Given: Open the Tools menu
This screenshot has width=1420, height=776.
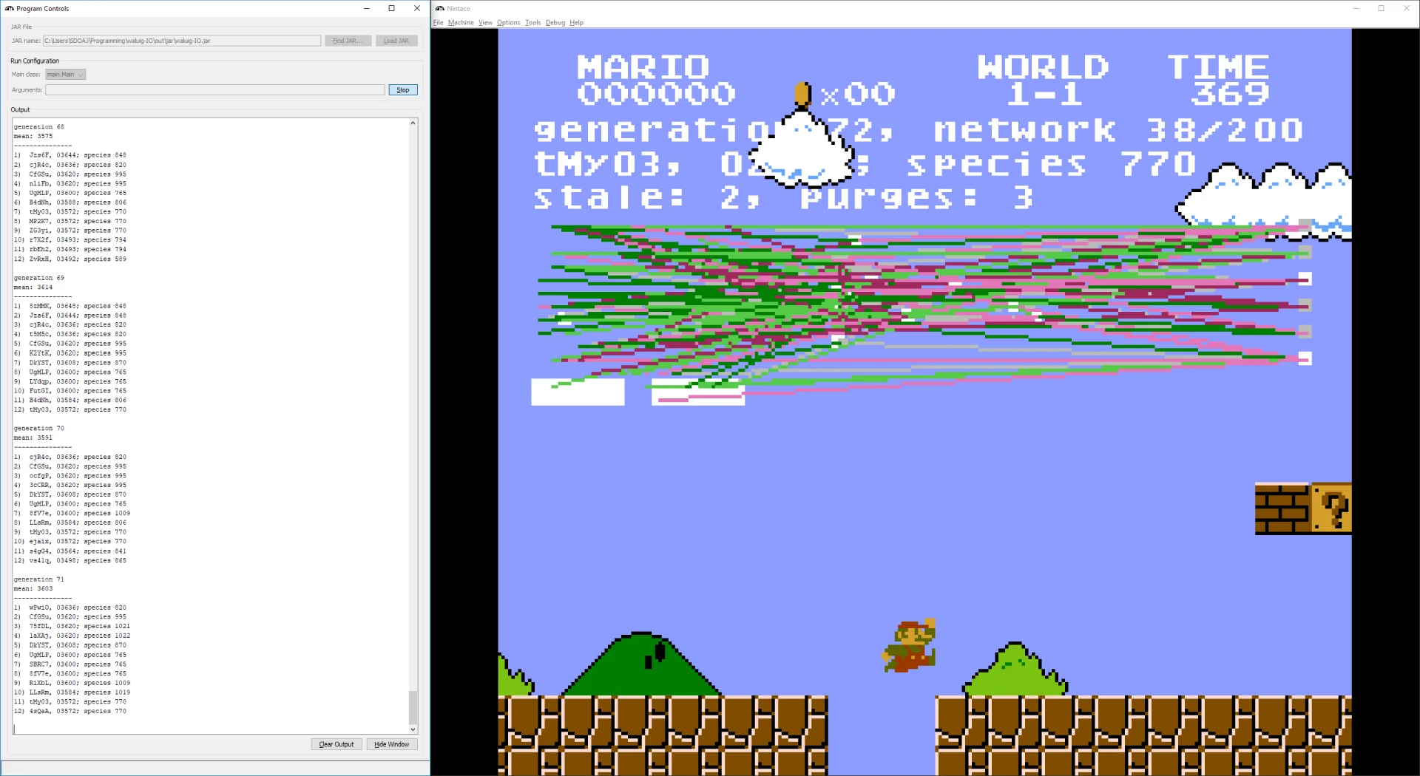Looking at the screenshot, I should [x=532, y=23].
